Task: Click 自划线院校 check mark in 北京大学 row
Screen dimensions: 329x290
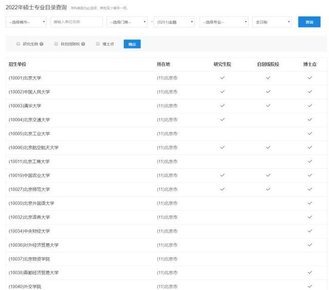Action: click(268, 78)
